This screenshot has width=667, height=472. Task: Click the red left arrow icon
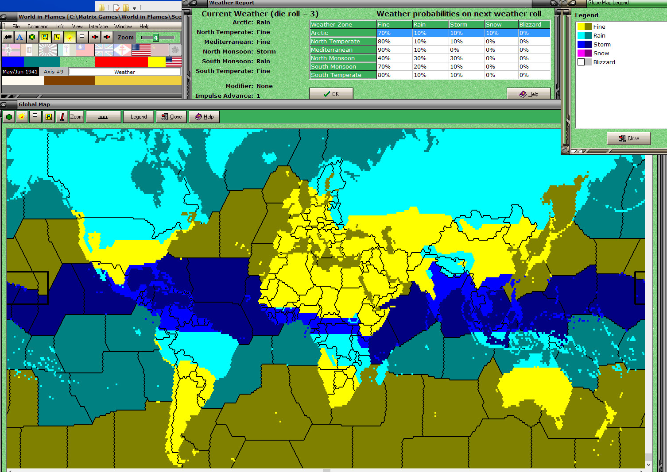point(94,37)
